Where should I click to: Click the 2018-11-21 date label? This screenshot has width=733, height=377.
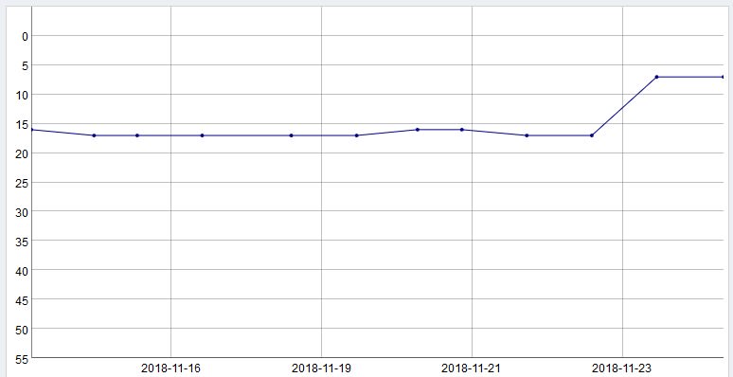[471, 368]
